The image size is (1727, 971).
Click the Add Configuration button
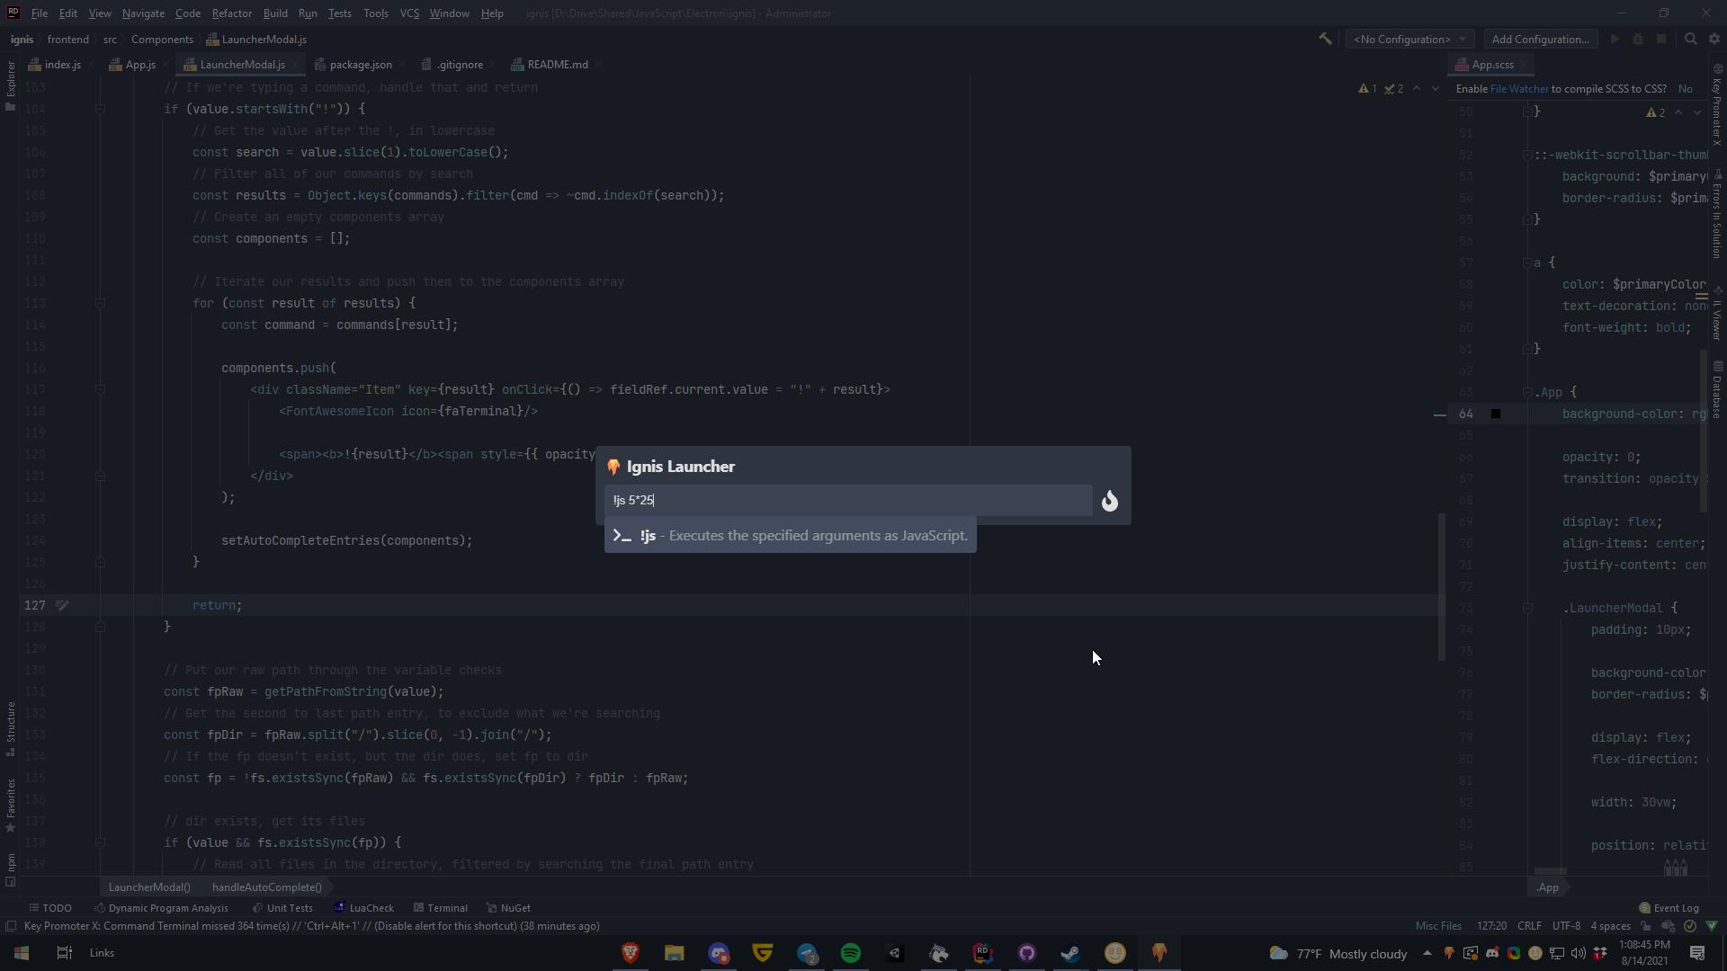[x=1540, y=39]
